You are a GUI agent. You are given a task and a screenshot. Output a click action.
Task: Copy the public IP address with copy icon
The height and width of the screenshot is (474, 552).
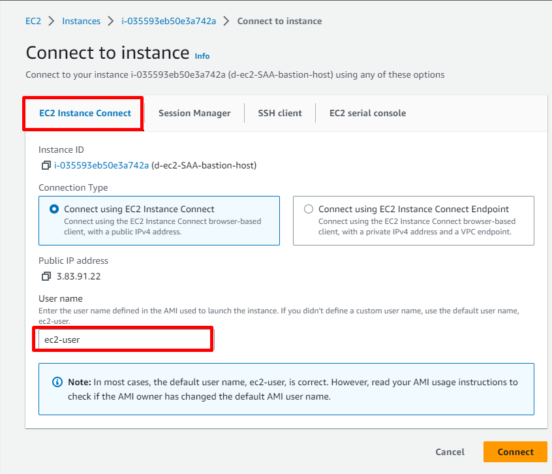[x=46, y=276]
